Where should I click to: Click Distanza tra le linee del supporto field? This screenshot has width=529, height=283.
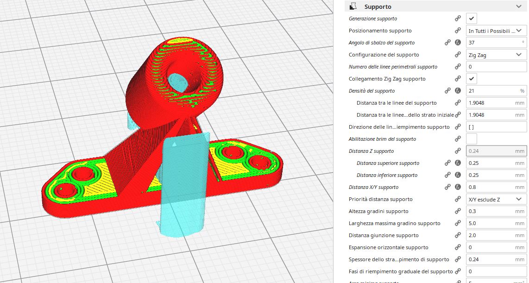[x=496, y=103]
